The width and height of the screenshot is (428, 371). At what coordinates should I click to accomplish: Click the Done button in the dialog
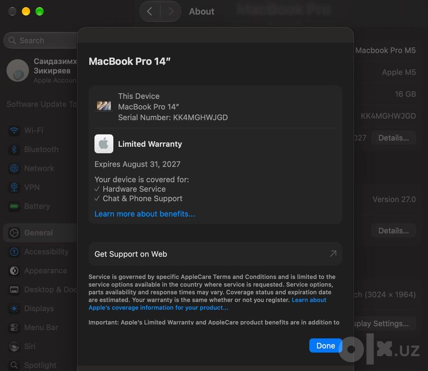pos(325,346)
